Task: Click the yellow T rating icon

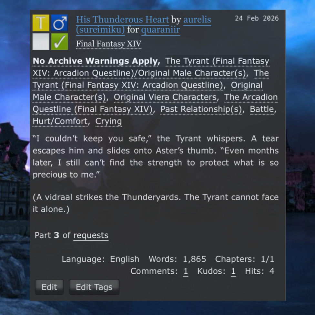Action: (x=41, y=23)
